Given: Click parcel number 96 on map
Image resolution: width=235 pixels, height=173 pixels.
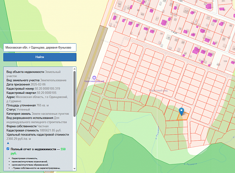Looking at the screenshot, I should (169, 38).
